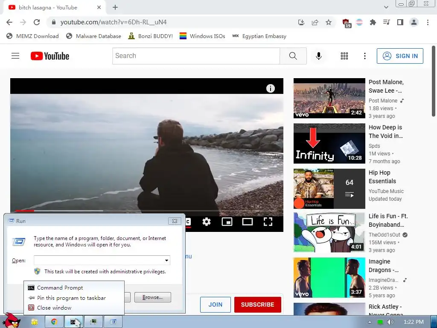Image resolution: width=437 pixels, height=328 pixels.
Task: Open YouTube settings three-dot menu
Action: pos(364,56)
